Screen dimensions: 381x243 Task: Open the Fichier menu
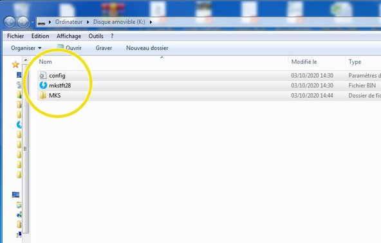pos(15,36)
